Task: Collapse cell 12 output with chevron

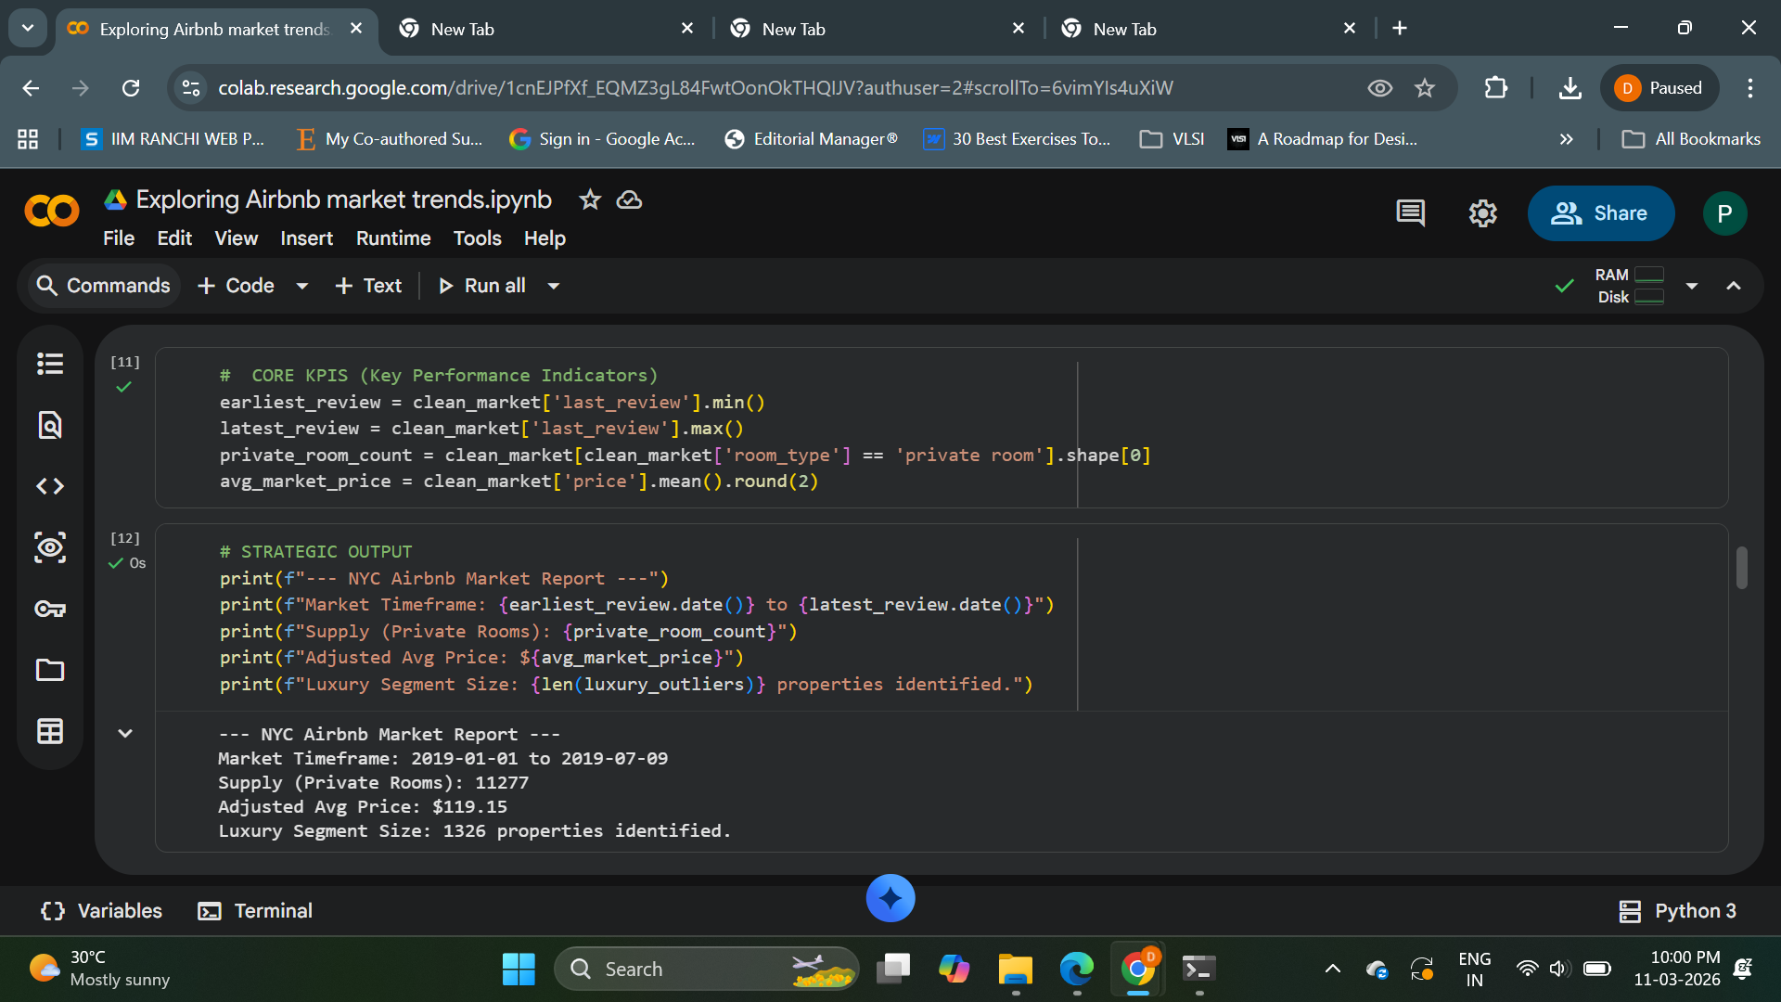Action: point(125,733)
